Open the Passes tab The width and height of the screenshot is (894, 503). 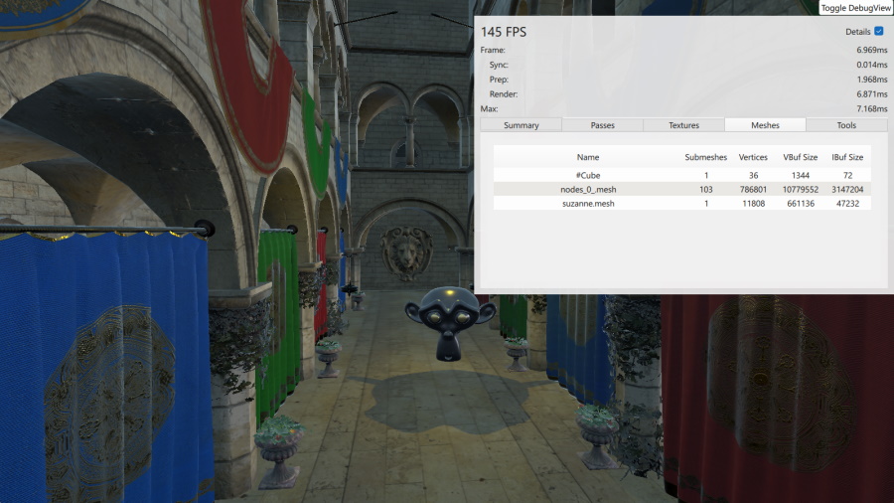602,125
